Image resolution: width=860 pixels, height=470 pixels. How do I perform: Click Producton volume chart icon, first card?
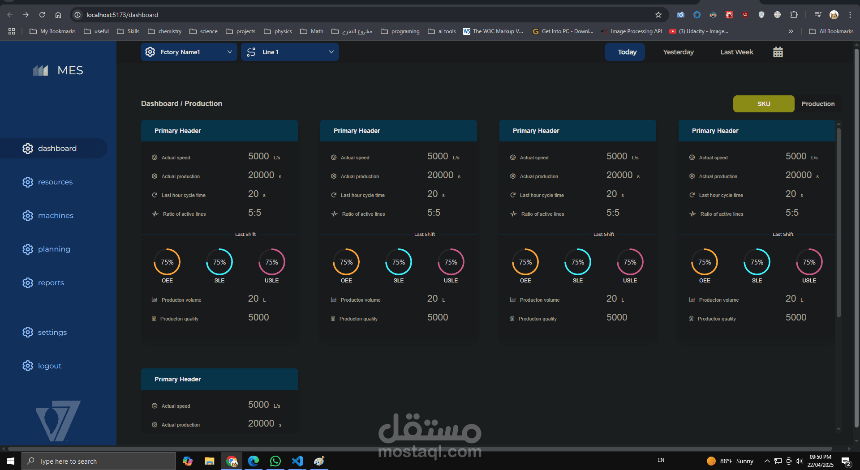coord(155,300)
